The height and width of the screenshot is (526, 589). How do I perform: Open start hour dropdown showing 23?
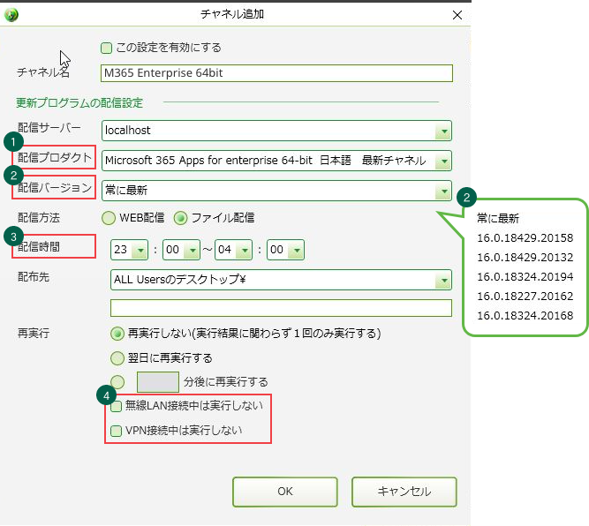click(x=129, y=250)
